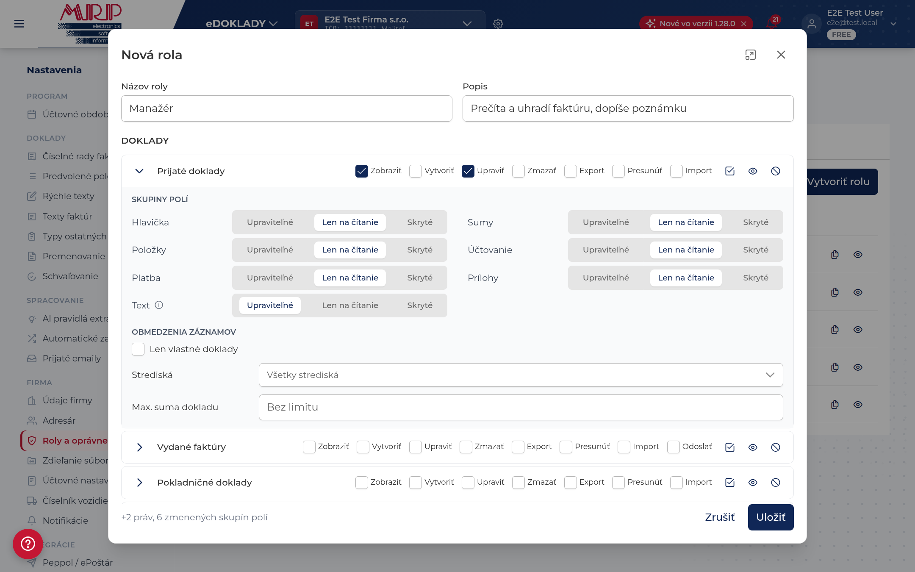Set Hlavička to Upraviteľné
The image size is (915, 572).
click(270, 222)
